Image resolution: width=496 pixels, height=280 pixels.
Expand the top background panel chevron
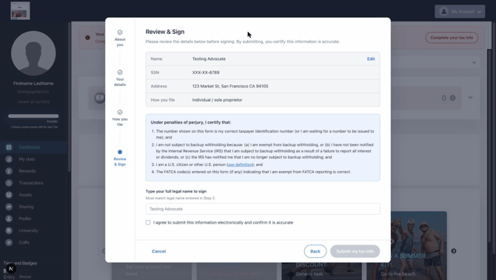474,62
